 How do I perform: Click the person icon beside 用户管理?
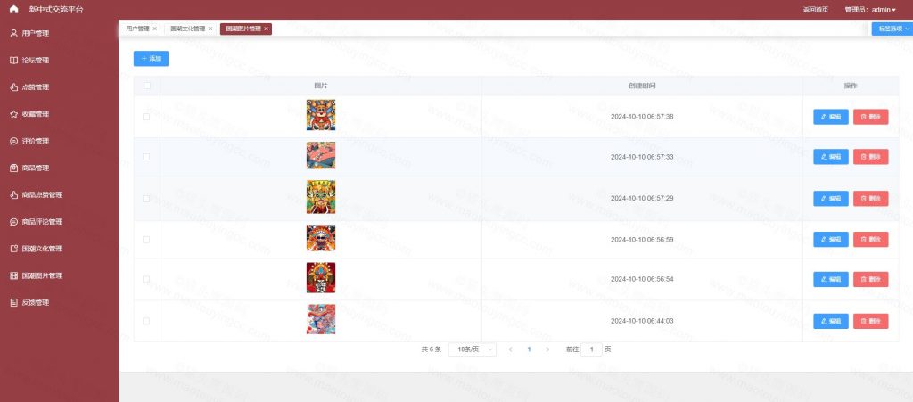tap(14, 33)
